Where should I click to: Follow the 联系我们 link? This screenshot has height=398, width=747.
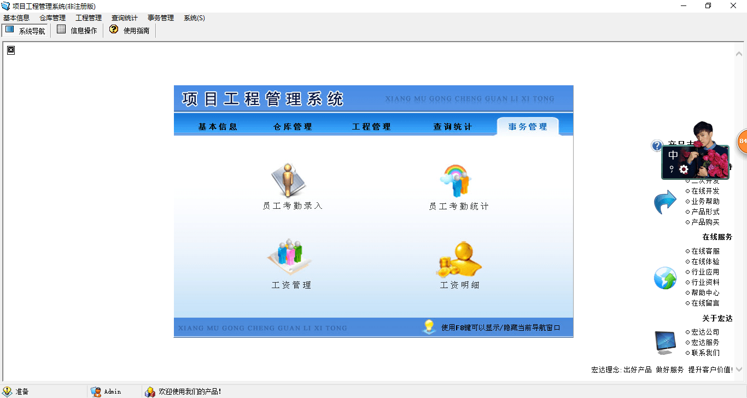[x=705, y=353]
